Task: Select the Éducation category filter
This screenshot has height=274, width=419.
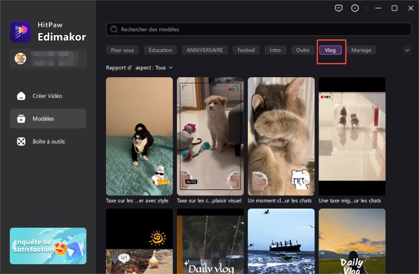Action: 160,50
